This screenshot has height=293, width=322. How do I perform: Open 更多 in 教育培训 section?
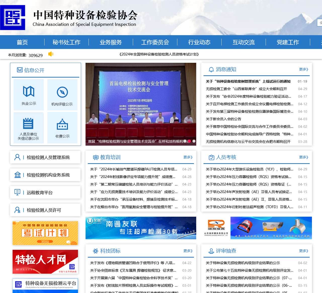coord(188,157)
